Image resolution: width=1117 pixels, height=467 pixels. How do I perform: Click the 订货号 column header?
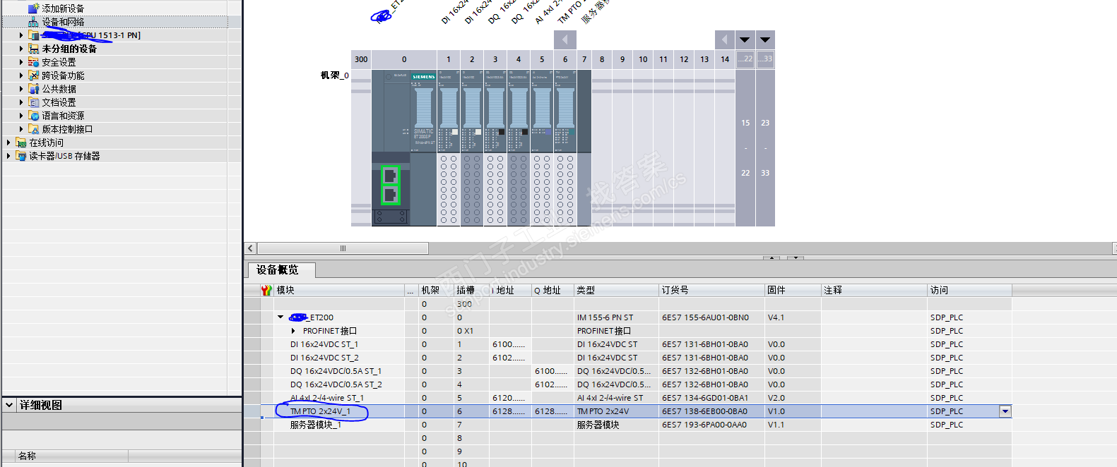coord(711,290)
